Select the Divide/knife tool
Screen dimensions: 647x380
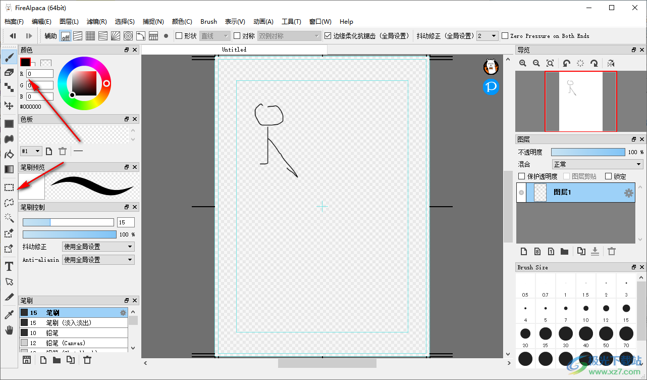coord(9,297)
